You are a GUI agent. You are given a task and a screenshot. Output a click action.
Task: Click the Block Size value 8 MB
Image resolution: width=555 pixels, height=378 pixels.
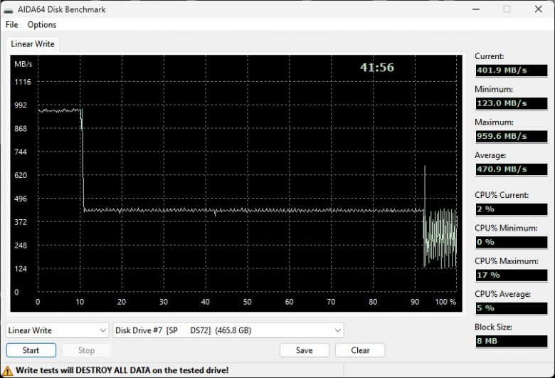pyautogui.click(x=512, y=341)
